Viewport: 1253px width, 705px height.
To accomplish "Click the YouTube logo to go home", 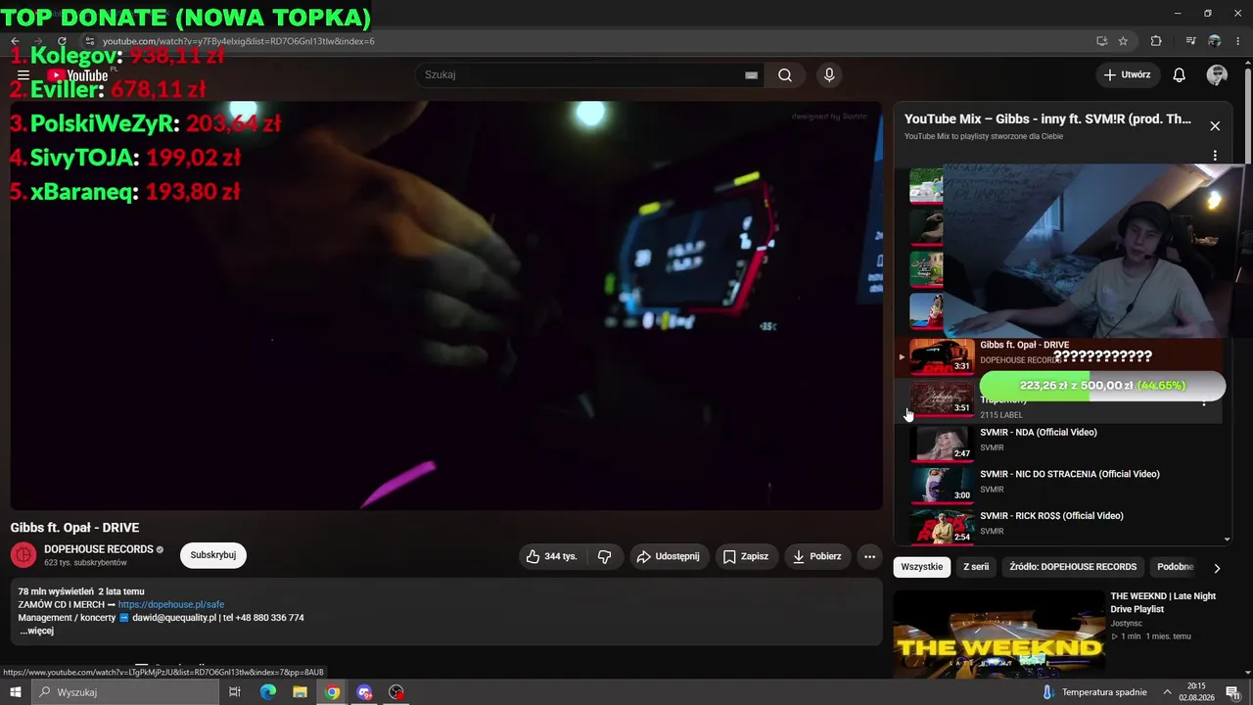I will coord(77,75).
